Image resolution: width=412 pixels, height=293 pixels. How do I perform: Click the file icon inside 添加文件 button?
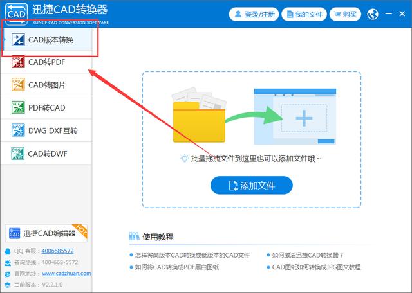(233, 186)
